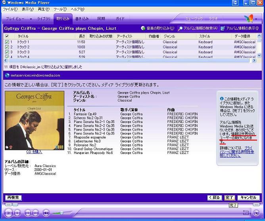The height and width of the screenshot is (221, 265).
Task: Uncheck the checkbox for トラック 3
Action: 7,52
